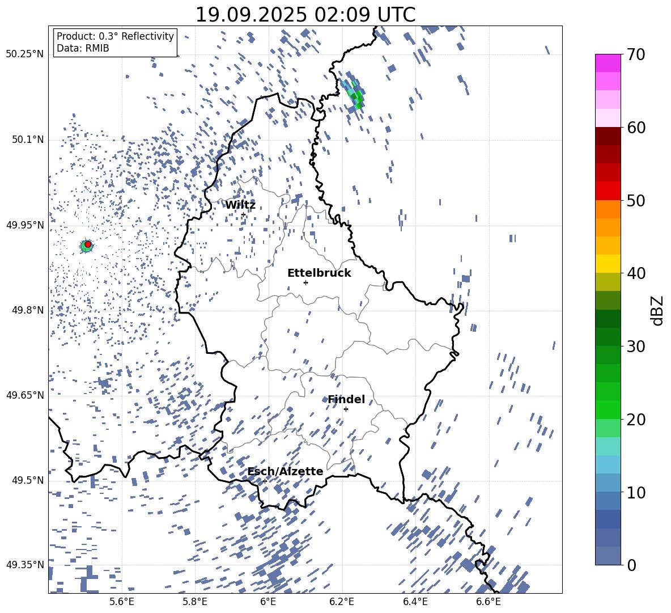The height and width of the screenshot is (613, 671).
Task: Pick the magenta top colorbar segment
Action: (608, 62)
